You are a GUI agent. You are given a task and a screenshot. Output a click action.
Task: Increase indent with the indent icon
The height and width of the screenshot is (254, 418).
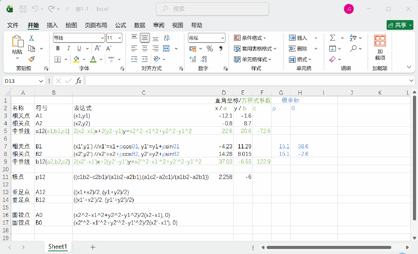[x=145, y=59]
